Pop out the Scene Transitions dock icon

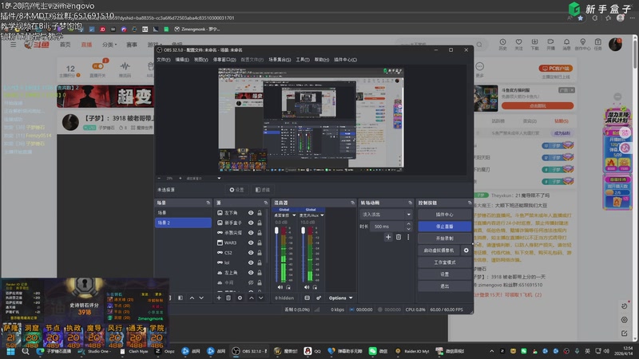(410, 203)
